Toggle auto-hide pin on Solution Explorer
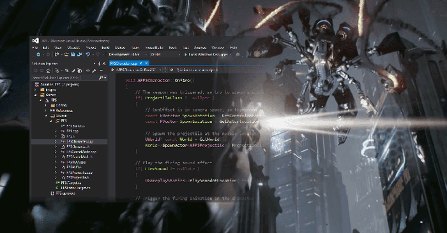This screenshot has width=447, height=233. coord(99,64)
